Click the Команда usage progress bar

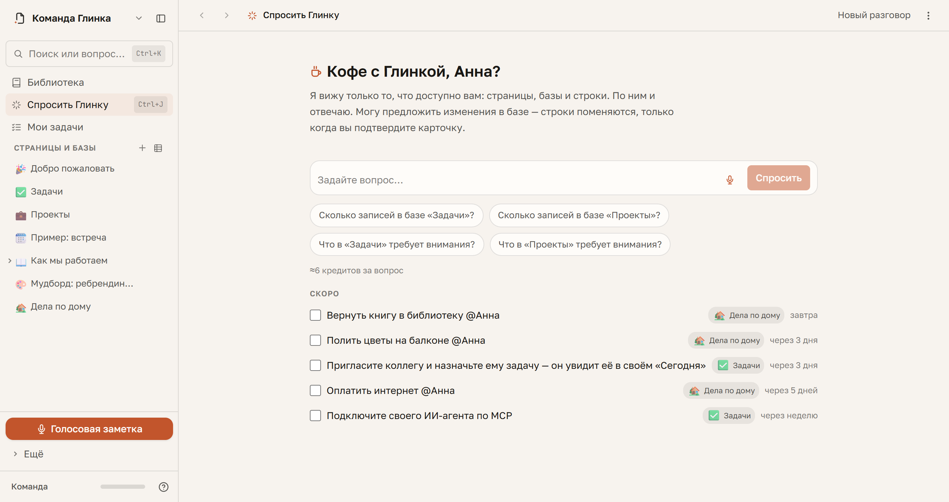click(x=123, y=487)
